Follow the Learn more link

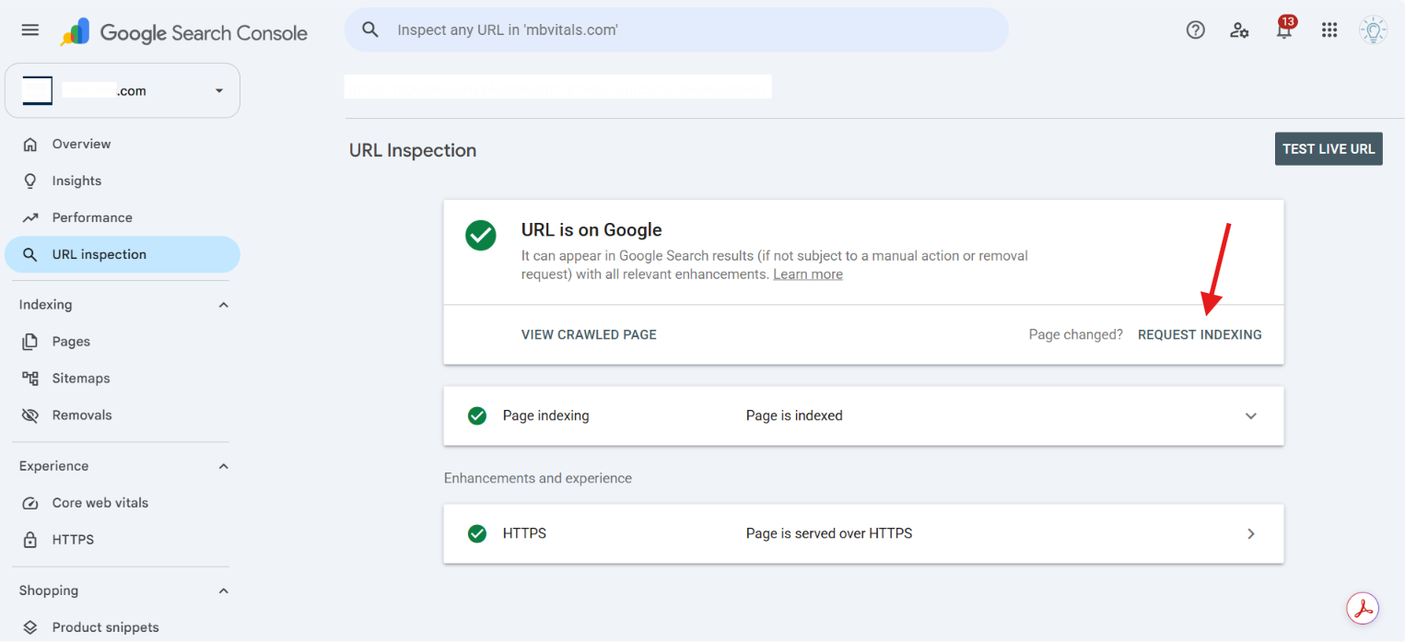point(808,274)
